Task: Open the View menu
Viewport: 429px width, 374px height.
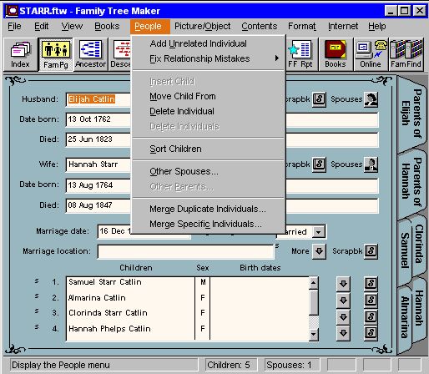Action: [72, 26]
